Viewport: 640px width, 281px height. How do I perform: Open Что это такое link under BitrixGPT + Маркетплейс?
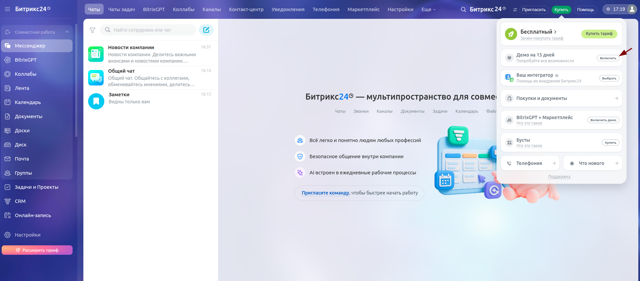529,123
